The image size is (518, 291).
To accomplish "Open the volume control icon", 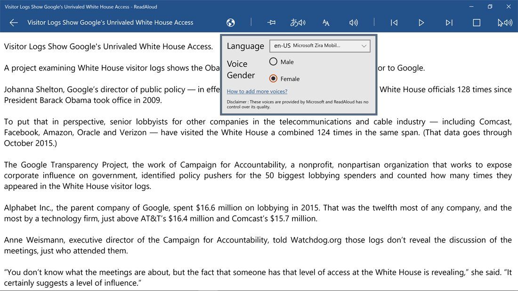I will [x=354, y=22].
